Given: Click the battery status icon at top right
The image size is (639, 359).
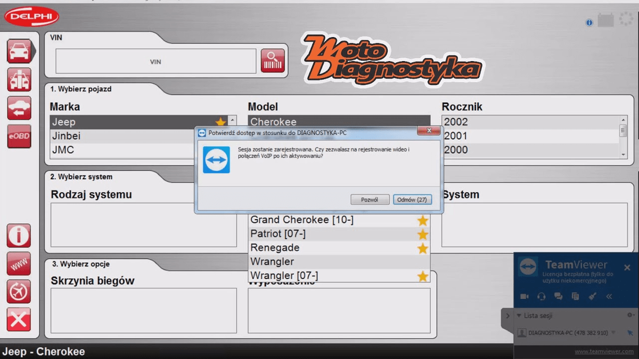Looking at the screenshot, I should pos(605,21).
